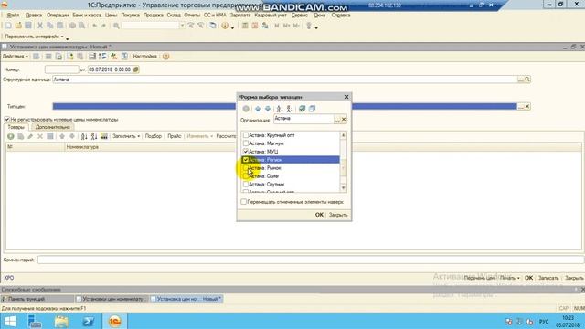Move selected price type up in dialog

[258, 109]
